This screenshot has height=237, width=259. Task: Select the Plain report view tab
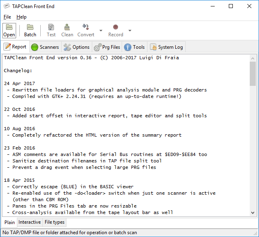coord(9,222)
